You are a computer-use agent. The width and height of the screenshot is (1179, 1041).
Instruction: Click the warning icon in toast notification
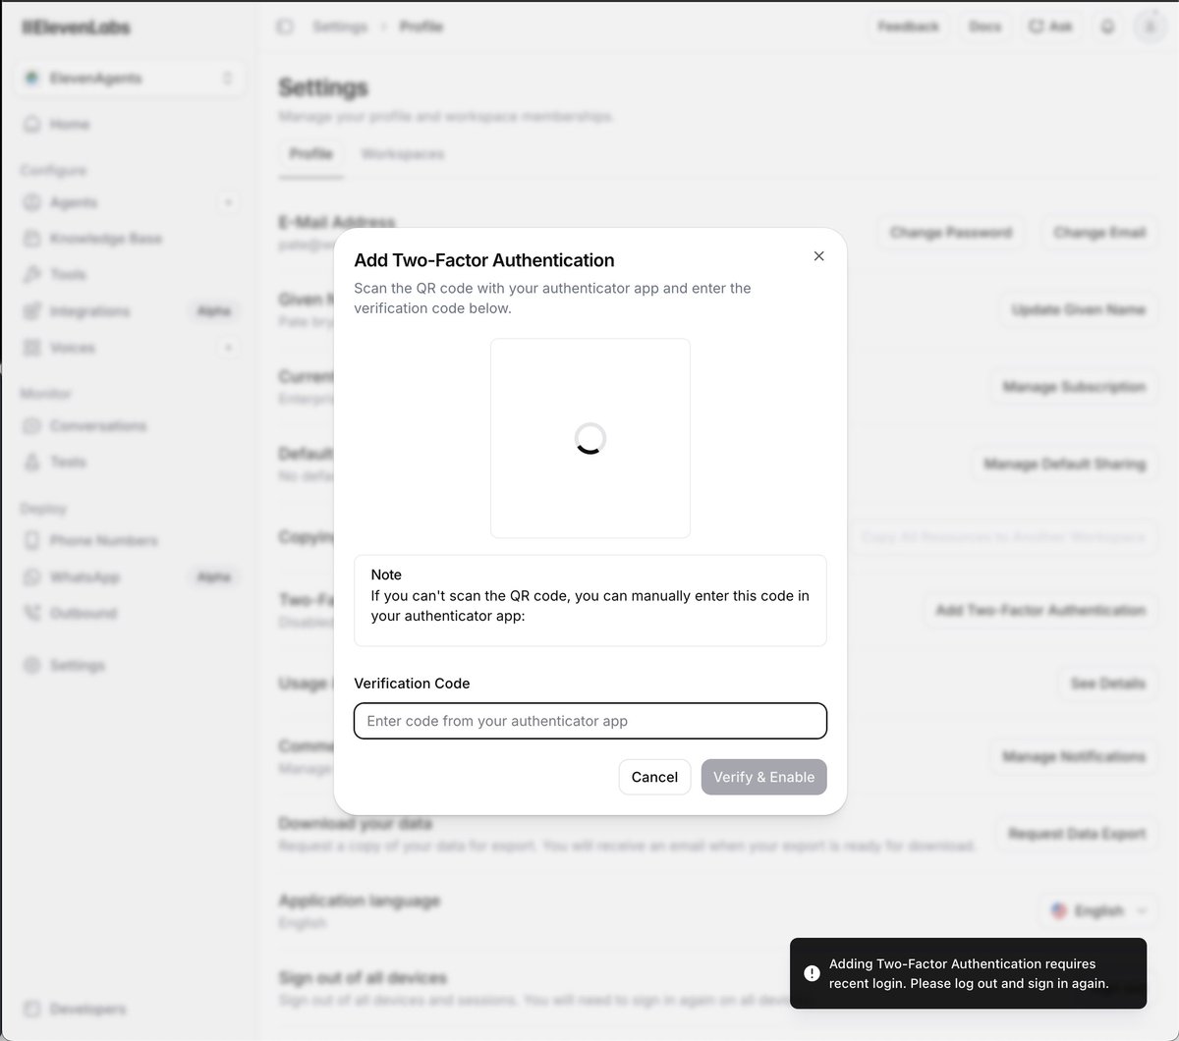tap(812, 973)
